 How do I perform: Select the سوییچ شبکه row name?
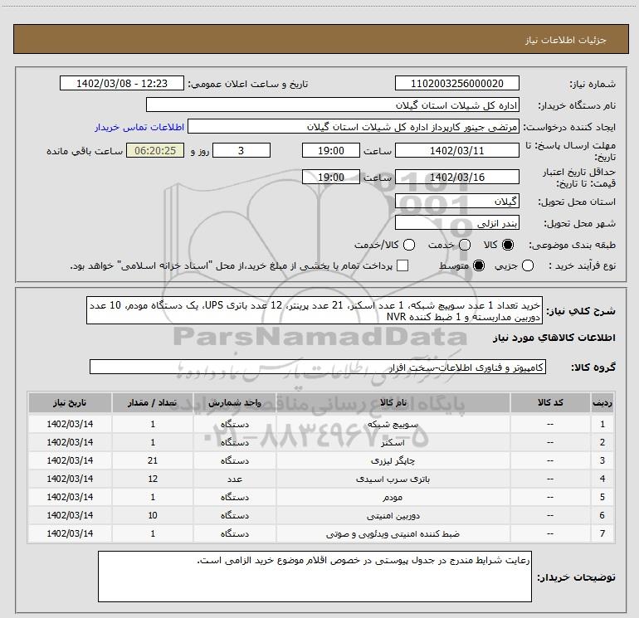(x=393, y=424)
